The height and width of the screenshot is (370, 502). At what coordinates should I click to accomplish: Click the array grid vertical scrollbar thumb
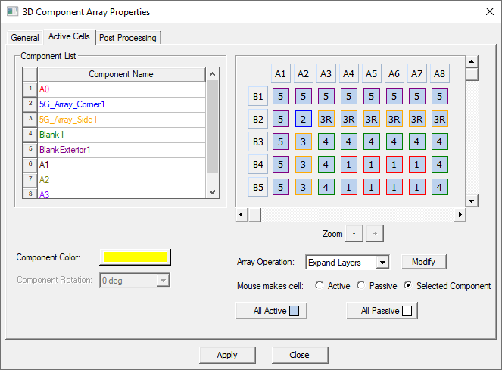click(x=472, y=74)
